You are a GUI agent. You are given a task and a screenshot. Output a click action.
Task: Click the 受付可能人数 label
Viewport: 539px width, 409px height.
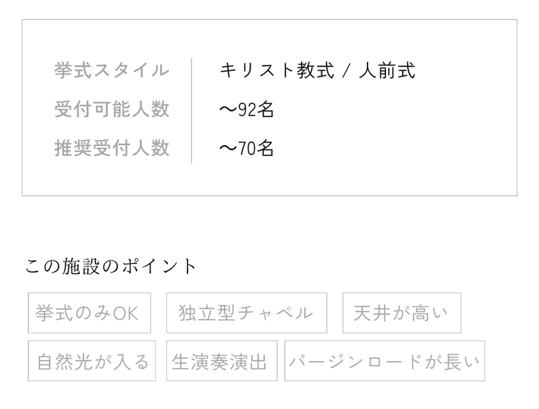click(112, 109)
